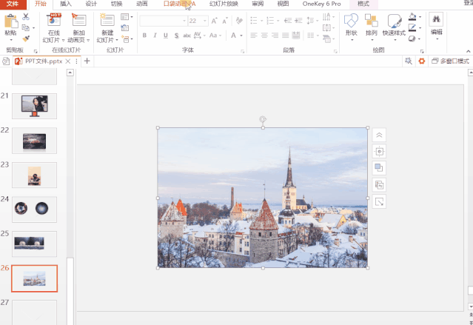
Task: Click the Decrease font size icon
Action: pos(225,21)
